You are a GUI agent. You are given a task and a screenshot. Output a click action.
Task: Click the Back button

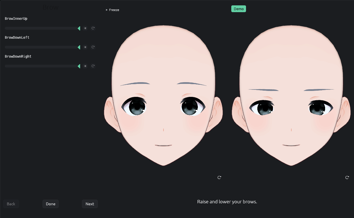coord(11,204)
